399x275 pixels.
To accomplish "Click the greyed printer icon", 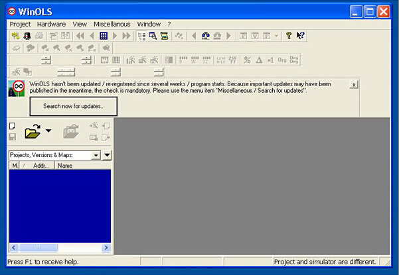I will coord(39,36).
